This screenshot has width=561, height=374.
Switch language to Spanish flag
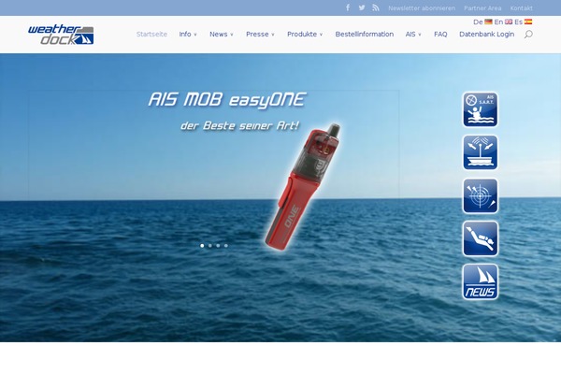(x=528, y=22)
